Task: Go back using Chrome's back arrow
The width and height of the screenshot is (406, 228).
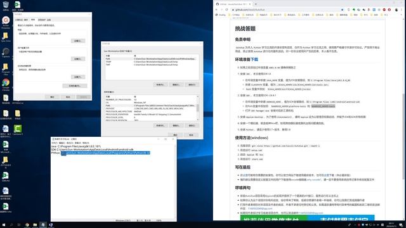Action: (x=217, y=10)
